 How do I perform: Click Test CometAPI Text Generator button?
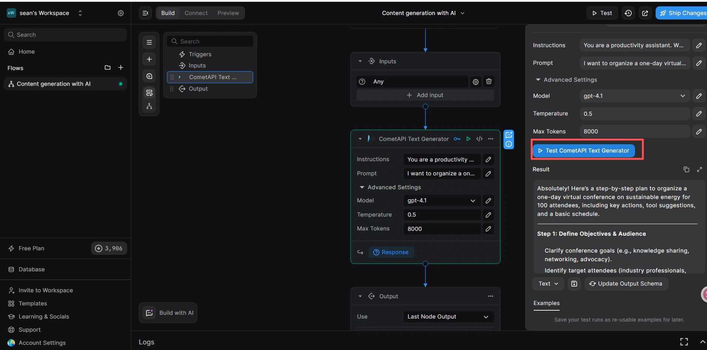pyautogui.click(x=584, y=151)
